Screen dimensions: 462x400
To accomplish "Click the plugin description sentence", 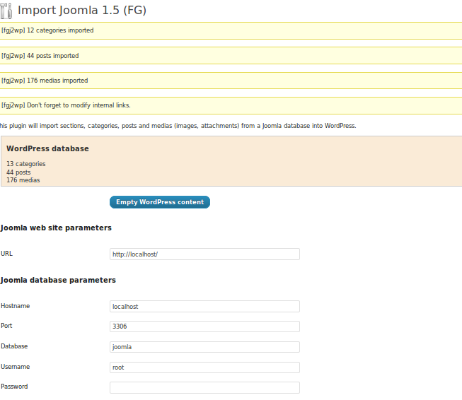I will coord(178,126).
